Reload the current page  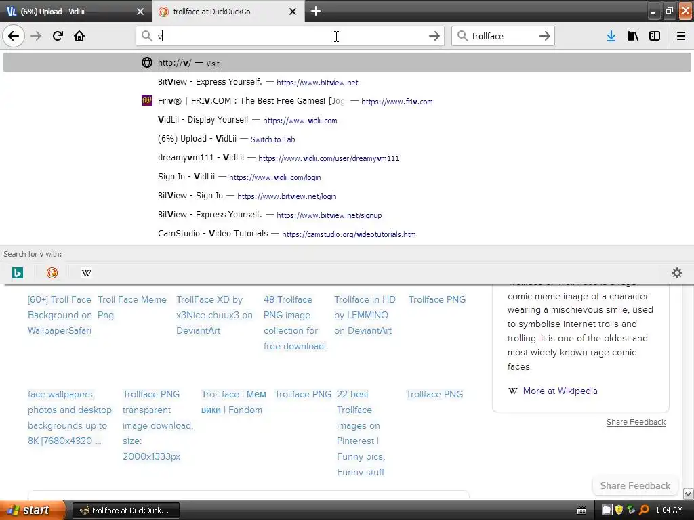(x=58, y=36)
